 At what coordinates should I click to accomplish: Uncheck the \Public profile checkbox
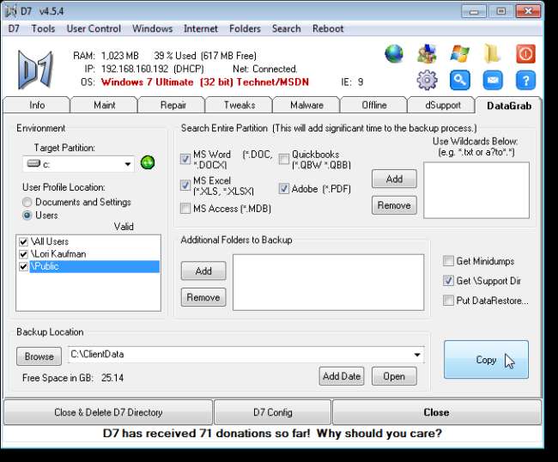point(23,266)
